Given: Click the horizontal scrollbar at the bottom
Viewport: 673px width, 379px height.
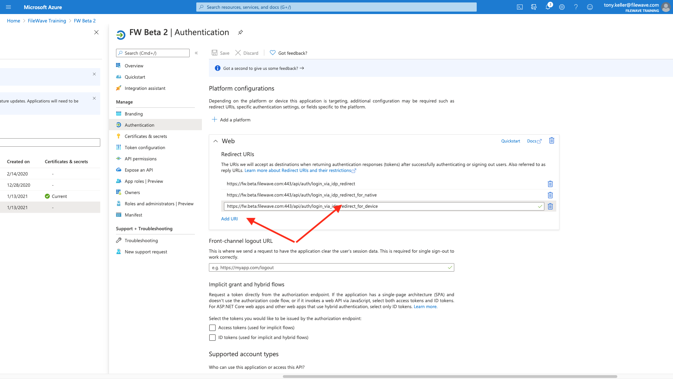Looking at the screenshot, I should click(450, 377).
